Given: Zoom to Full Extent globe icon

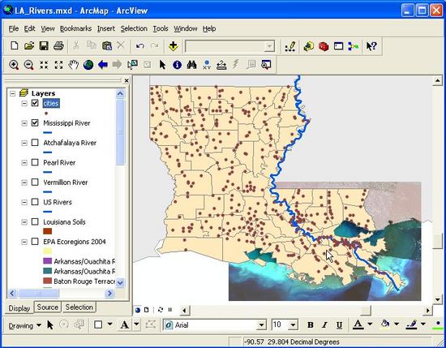Looking at the screenshot, I should pos(88,65).
